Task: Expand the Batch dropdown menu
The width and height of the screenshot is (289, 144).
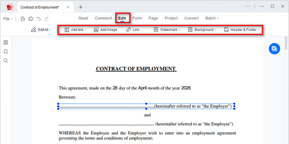Action: (x=212, y=18)
